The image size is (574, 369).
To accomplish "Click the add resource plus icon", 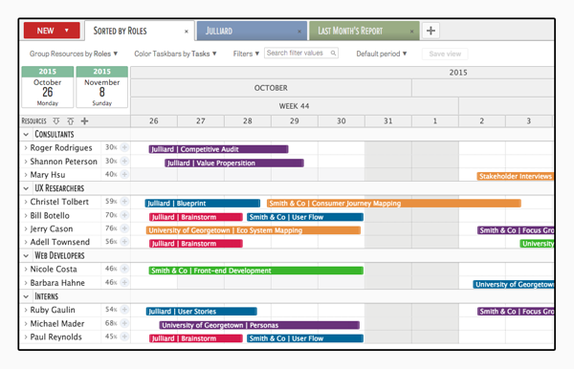I will (84, 121).
